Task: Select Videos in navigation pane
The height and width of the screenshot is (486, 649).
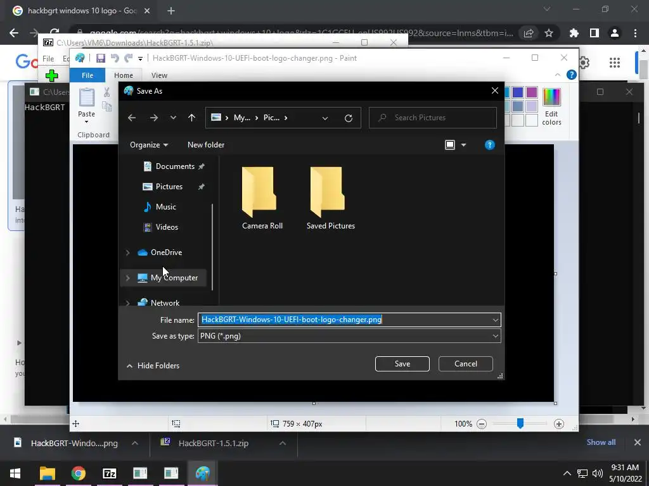Action: [167, 227]
